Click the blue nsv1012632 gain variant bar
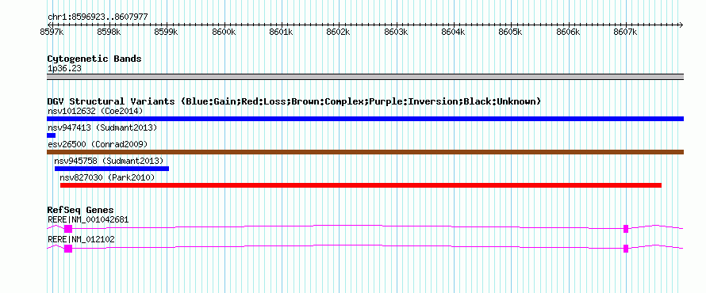 click(365, 119)
